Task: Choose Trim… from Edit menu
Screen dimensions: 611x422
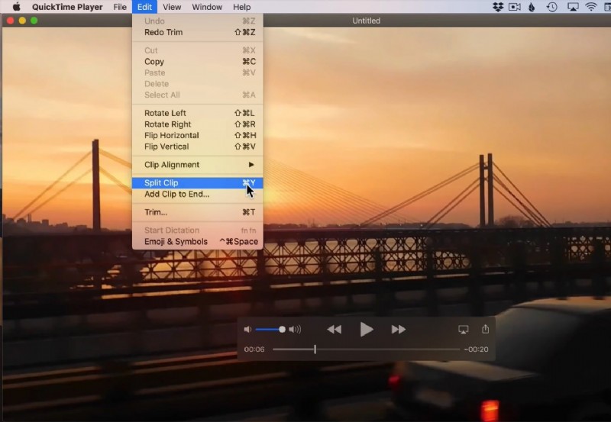Action: [x=198, y=212]
